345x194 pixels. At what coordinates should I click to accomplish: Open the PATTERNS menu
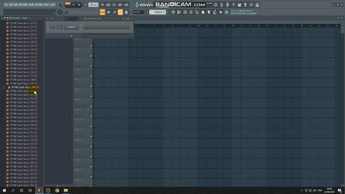click(23, 5)
